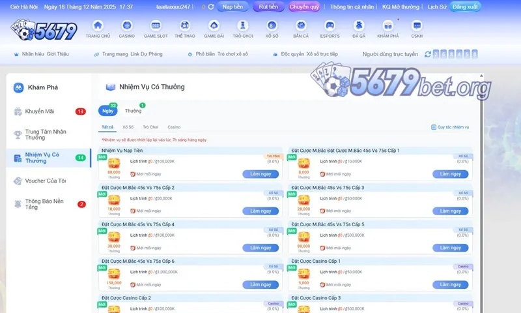Open the Trang Chủ home icon
Image resolution: width=521 pixels, height=313 pixels.
[x=98, y=25]
